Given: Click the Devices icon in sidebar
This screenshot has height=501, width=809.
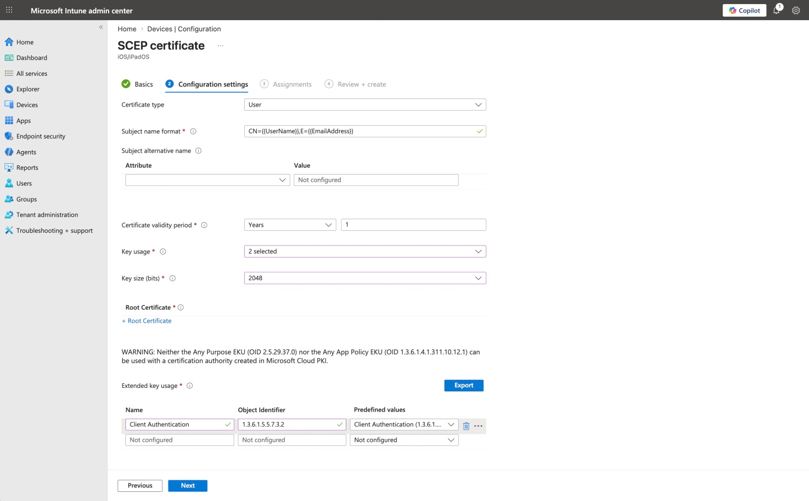Looking at the screenshot, I should pyautogui.click(x=9, y=105).
